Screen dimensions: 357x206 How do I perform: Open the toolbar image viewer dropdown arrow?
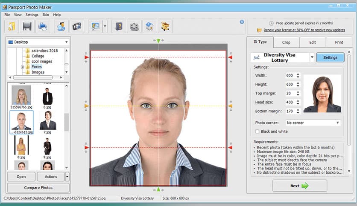105,26
